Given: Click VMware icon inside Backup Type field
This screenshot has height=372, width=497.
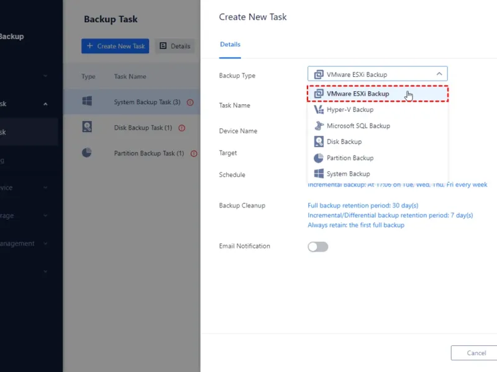Looking at the screenshot, I should [x=319, y=74].
